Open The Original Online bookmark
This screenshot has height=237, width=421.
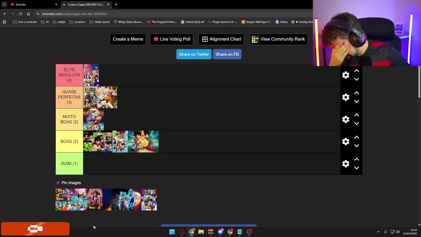pos(161,22)
